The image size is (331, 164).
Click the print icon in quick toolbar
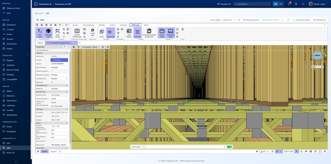point(55,25)
